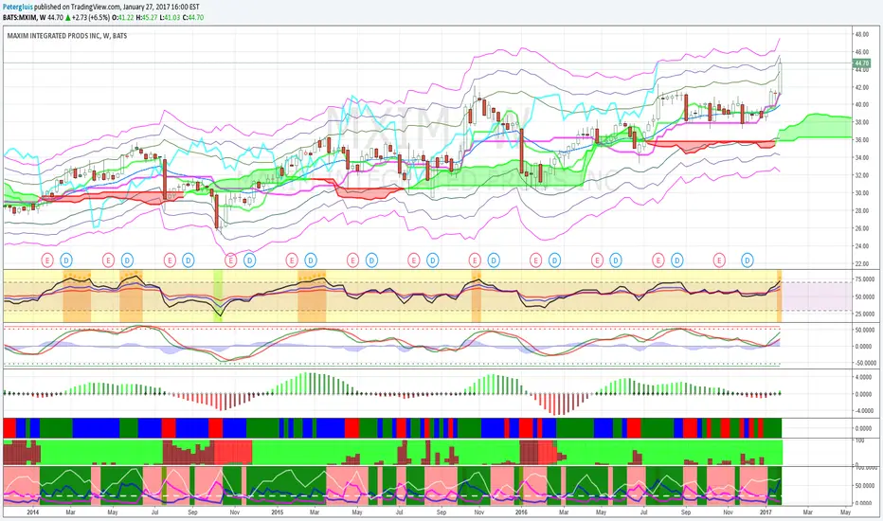Click the dividend D marker for November 2014
The image size is (883, 521).
(249, 260)
